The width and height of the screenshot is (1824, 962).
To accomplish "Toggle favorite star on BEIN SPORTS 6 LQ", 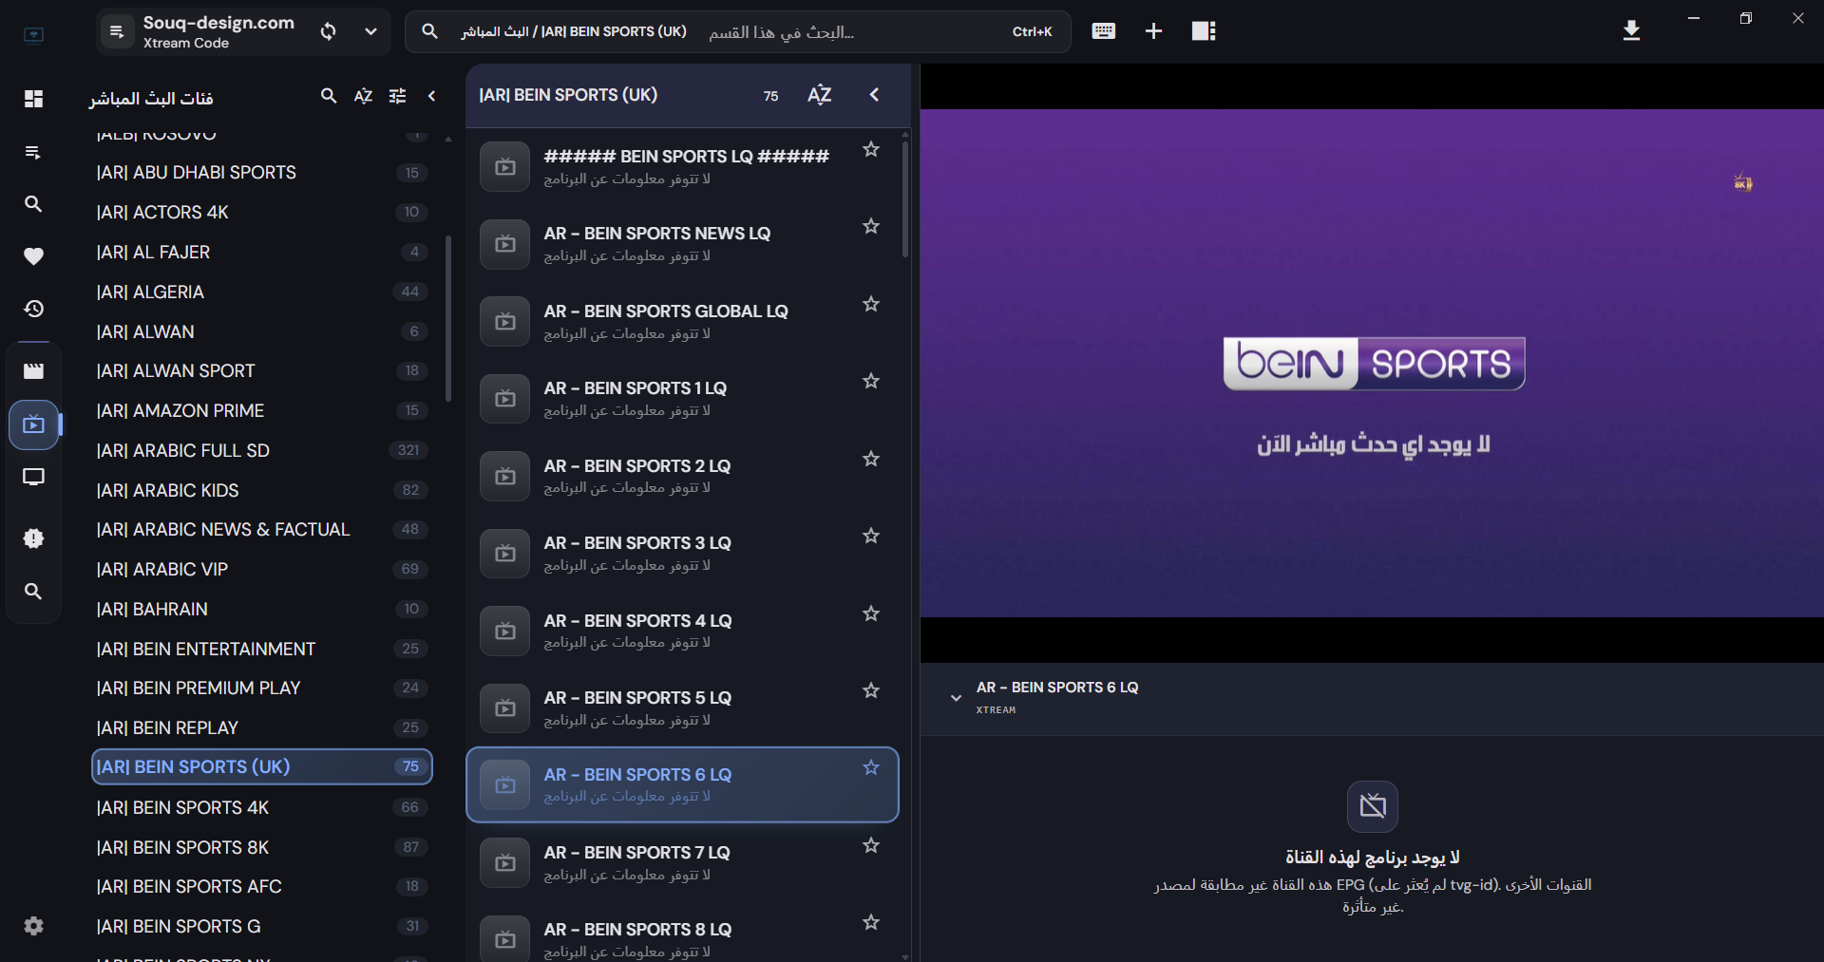I will [871, 767].
